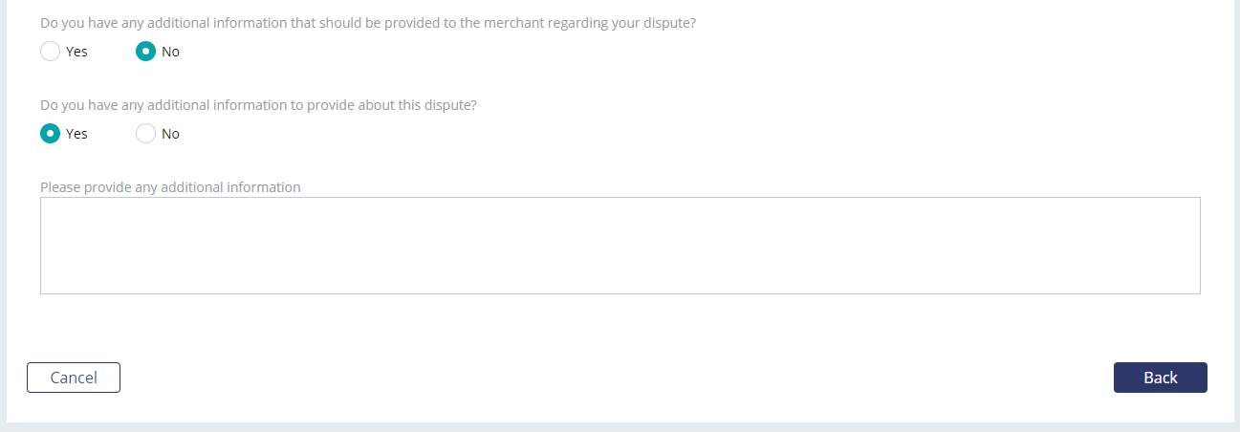This screenshot has height=432, width=1240.
Task: Click the "about this dispute" question text
Action: coord(258,105)
